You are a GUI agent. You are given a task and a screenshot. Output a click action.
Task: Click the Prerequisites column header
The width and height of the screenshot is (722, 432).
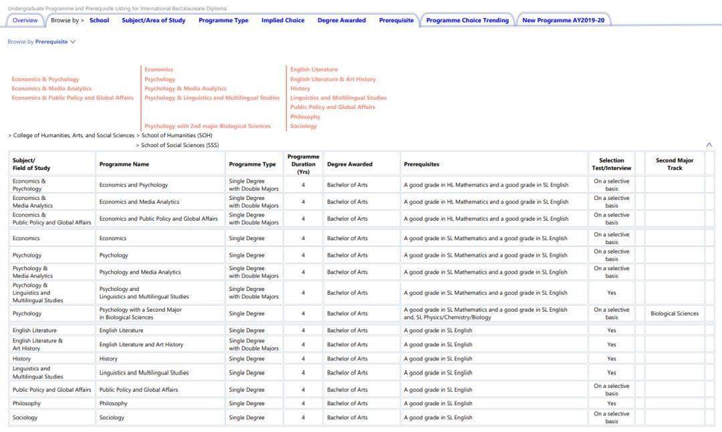point(421,165)
